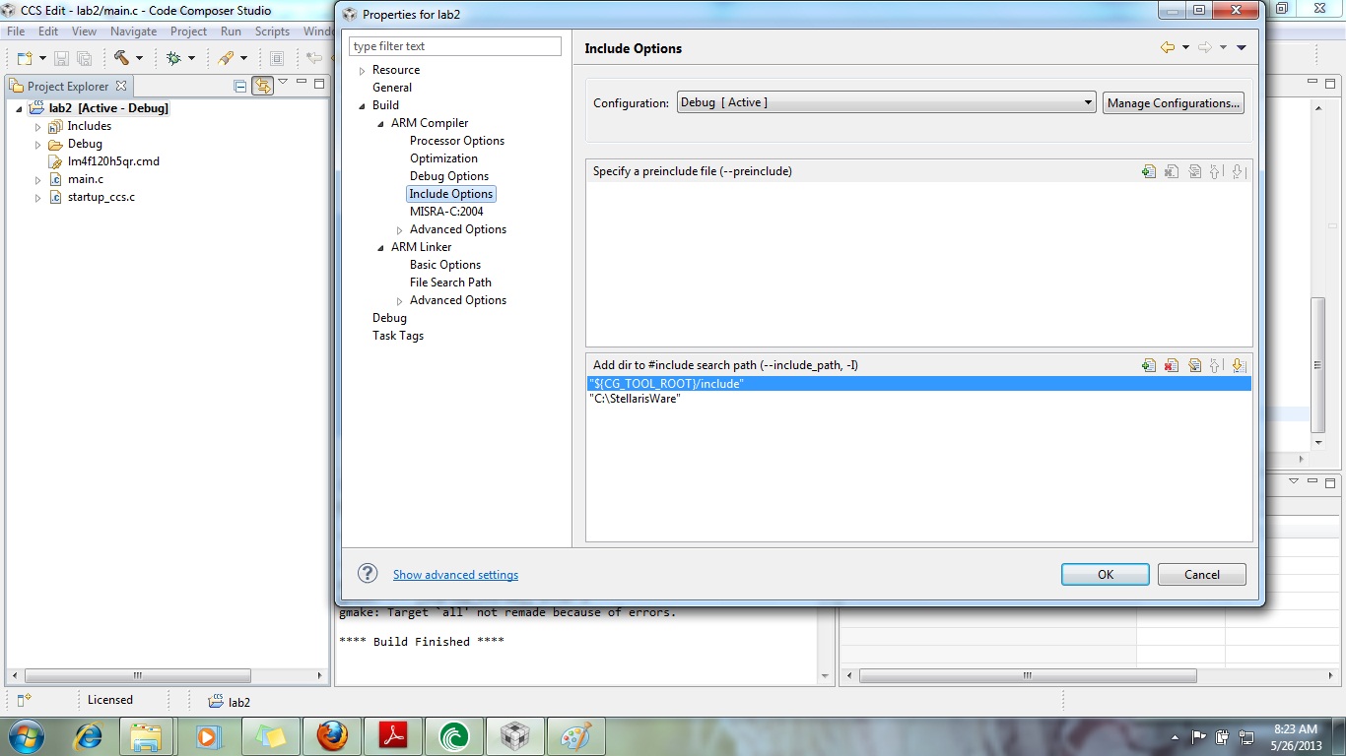Viewport: 1346px width, 756px height.
Task: Collapse the ARM Compiler node
Action: point(381,124)
